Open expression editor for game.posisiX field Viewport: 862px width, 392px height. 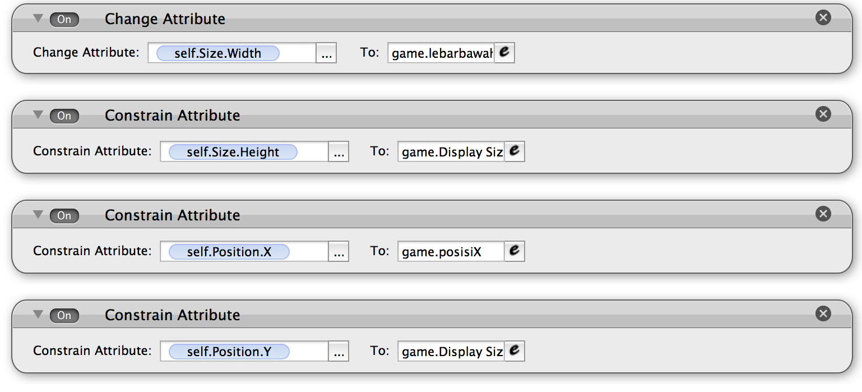515,251
